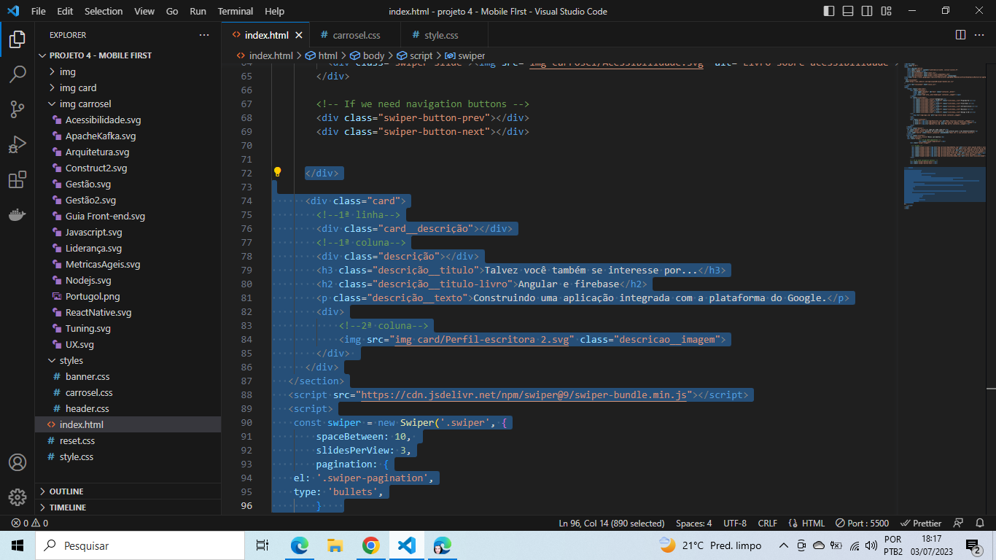The image size is (996, 560).
Task: Open editor More Actions ellipsis
Action: (x=981, y=35)
